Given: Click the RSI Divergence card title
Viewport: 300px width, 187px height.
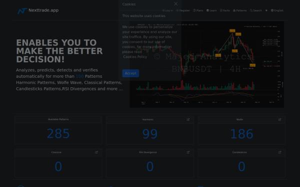Looking at the screenshot, I should 147,152.
